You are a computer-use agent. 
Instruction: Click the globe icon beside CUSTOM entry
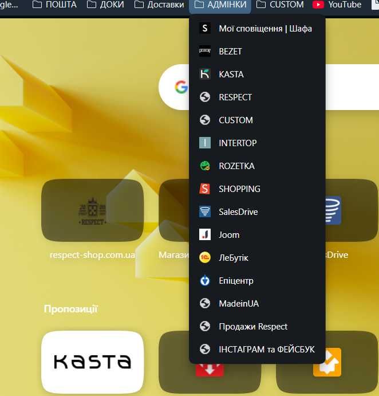205,120
